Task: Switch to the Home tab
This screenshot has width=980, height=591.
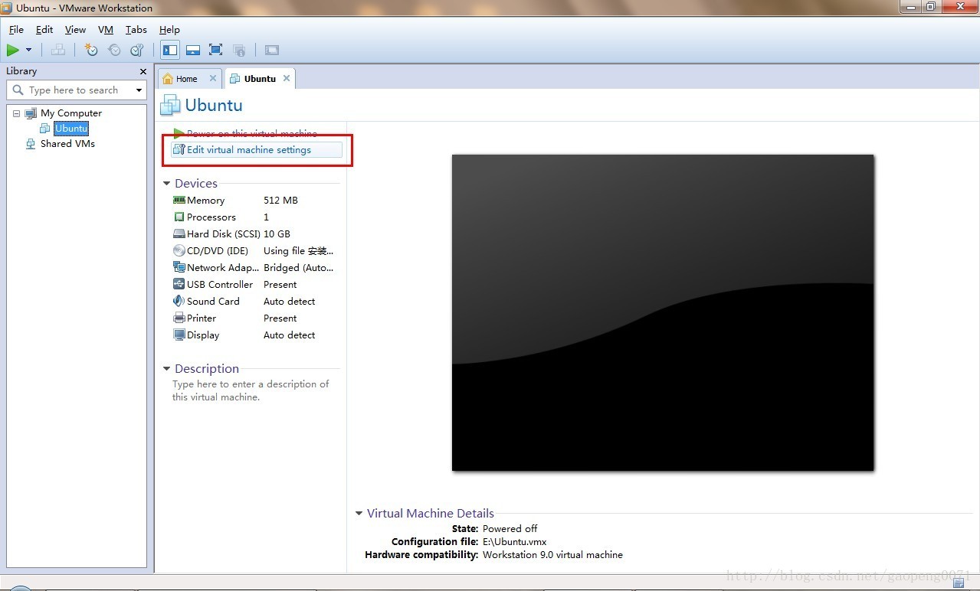Action: coord(186,79)
